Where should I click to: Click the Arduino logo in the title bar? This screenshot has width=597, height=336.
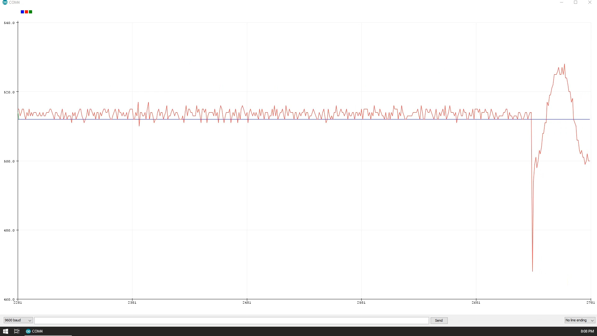click(x=4, y=2)
